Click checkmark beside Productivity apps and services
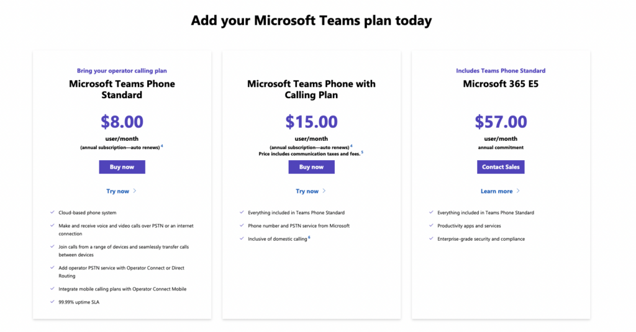Image resolution: width=636 pixels, height=332 pixels. [430, 225]
